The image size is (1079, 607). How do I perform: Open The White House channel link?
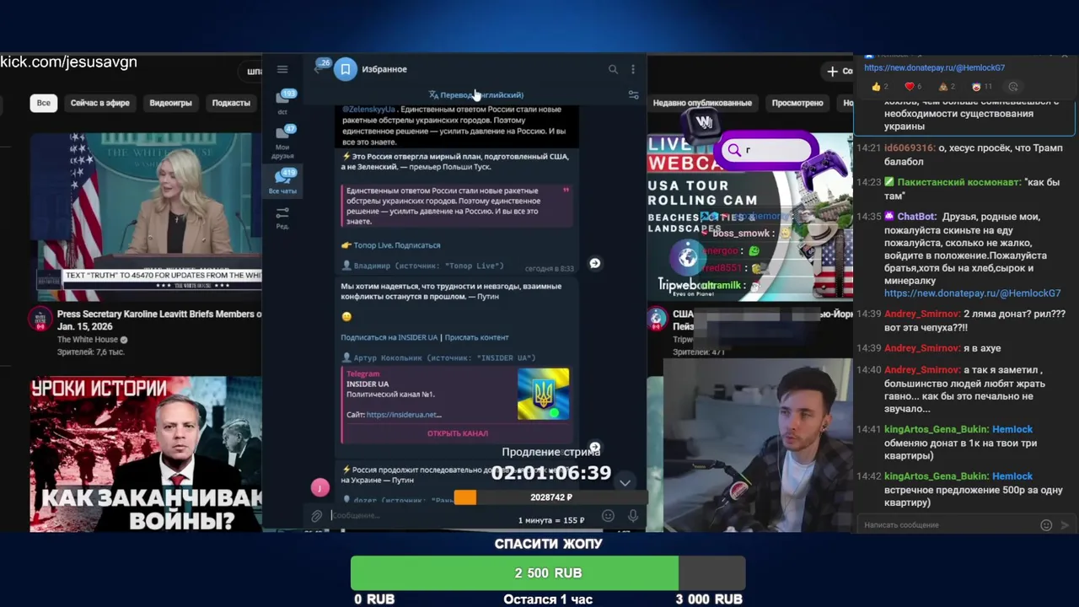point(88,340)
